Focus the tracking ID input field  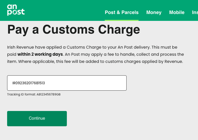pos(67,83)
